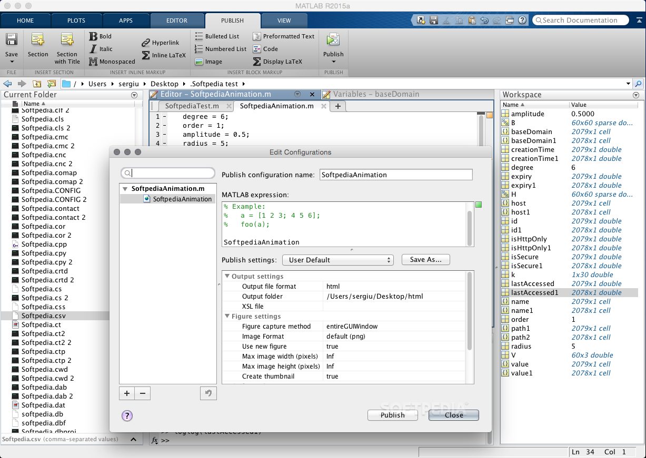Click the undo arrow in the quick access toolbar
The image size is (646, 458).
pos(484,21)
